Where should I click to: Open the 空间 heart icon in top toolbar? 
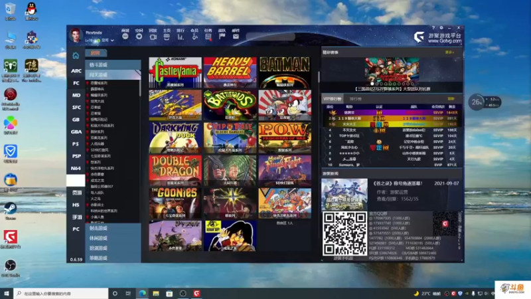tap(139, 37)
